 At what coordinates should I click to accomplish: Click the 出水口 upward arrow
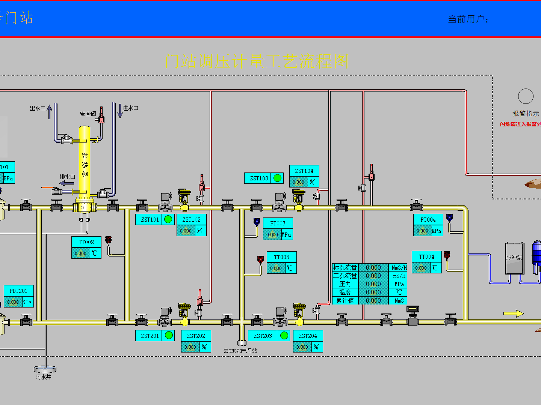49,112
